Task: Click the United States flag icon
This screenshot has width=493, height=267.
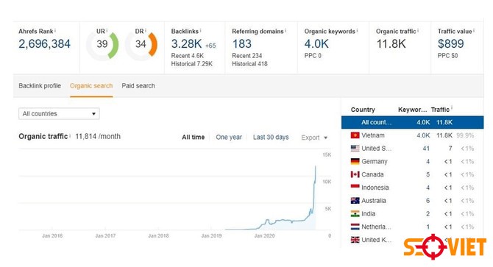Action: [x=355, y=149]
